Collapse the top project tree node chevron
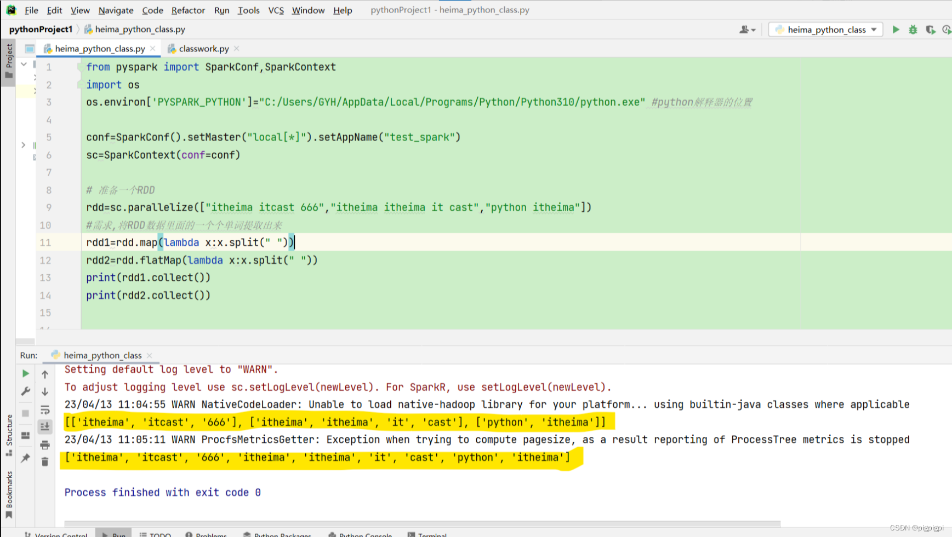Image resolution: width=952 pixels, height=537 pixels. click(x=24, y=64)
